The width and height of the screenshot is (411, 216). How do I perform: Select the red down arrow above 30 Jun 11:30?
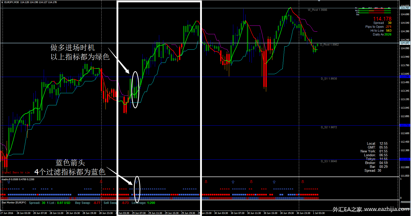251,182
